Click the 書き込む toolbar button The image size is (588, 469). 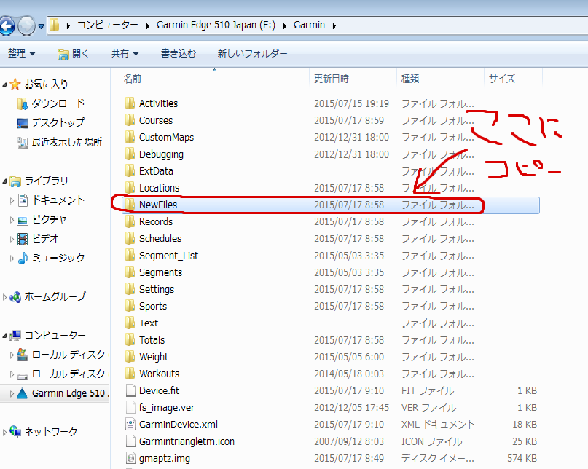click(x=179, y=54)
